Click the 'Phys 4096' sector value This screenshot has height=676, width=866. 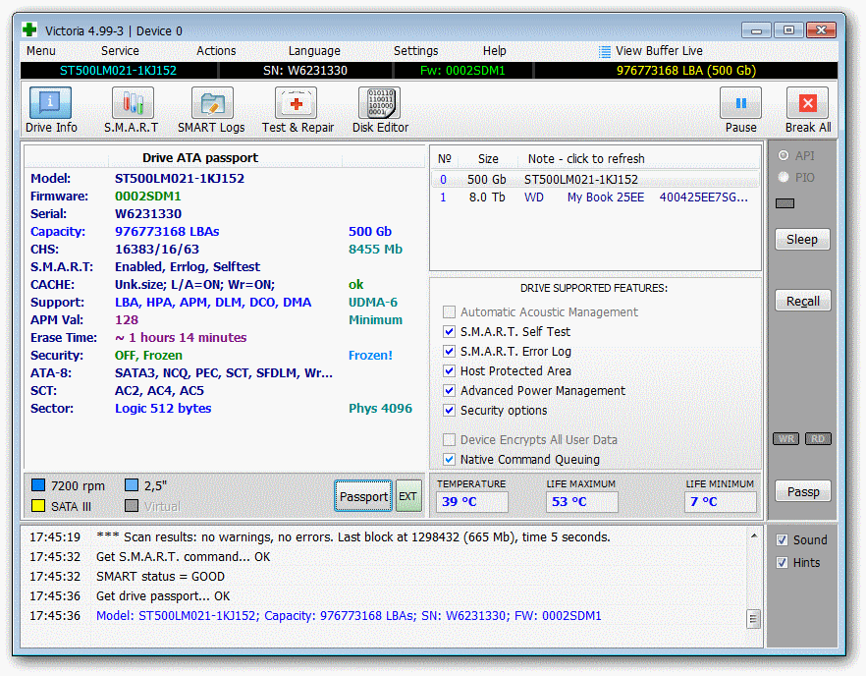[380, 409]
